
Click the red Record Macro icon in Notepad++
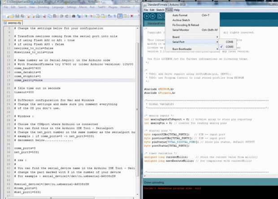pyautogui.click(x=131, y=16)
